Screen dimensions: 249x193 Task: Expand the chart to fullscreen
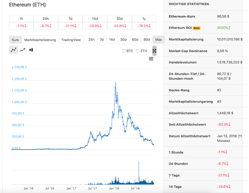(x=154, y=51)
